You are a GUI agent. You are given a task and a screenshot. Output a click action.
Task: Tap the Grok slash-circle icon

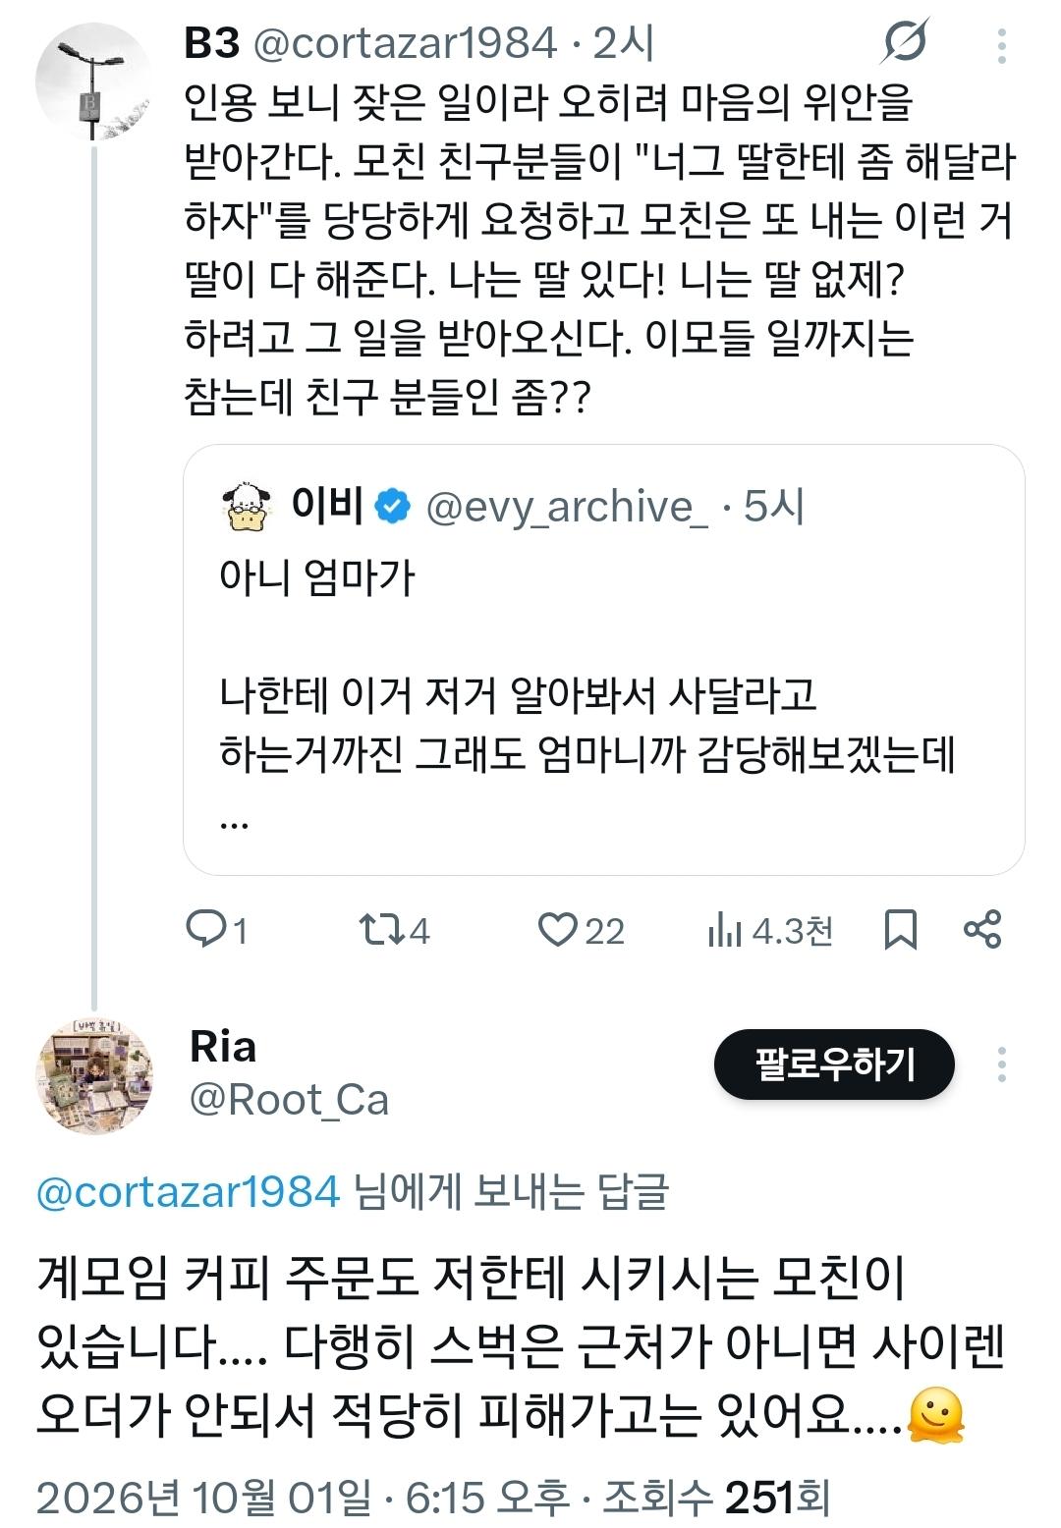click(x=904, y=43)
